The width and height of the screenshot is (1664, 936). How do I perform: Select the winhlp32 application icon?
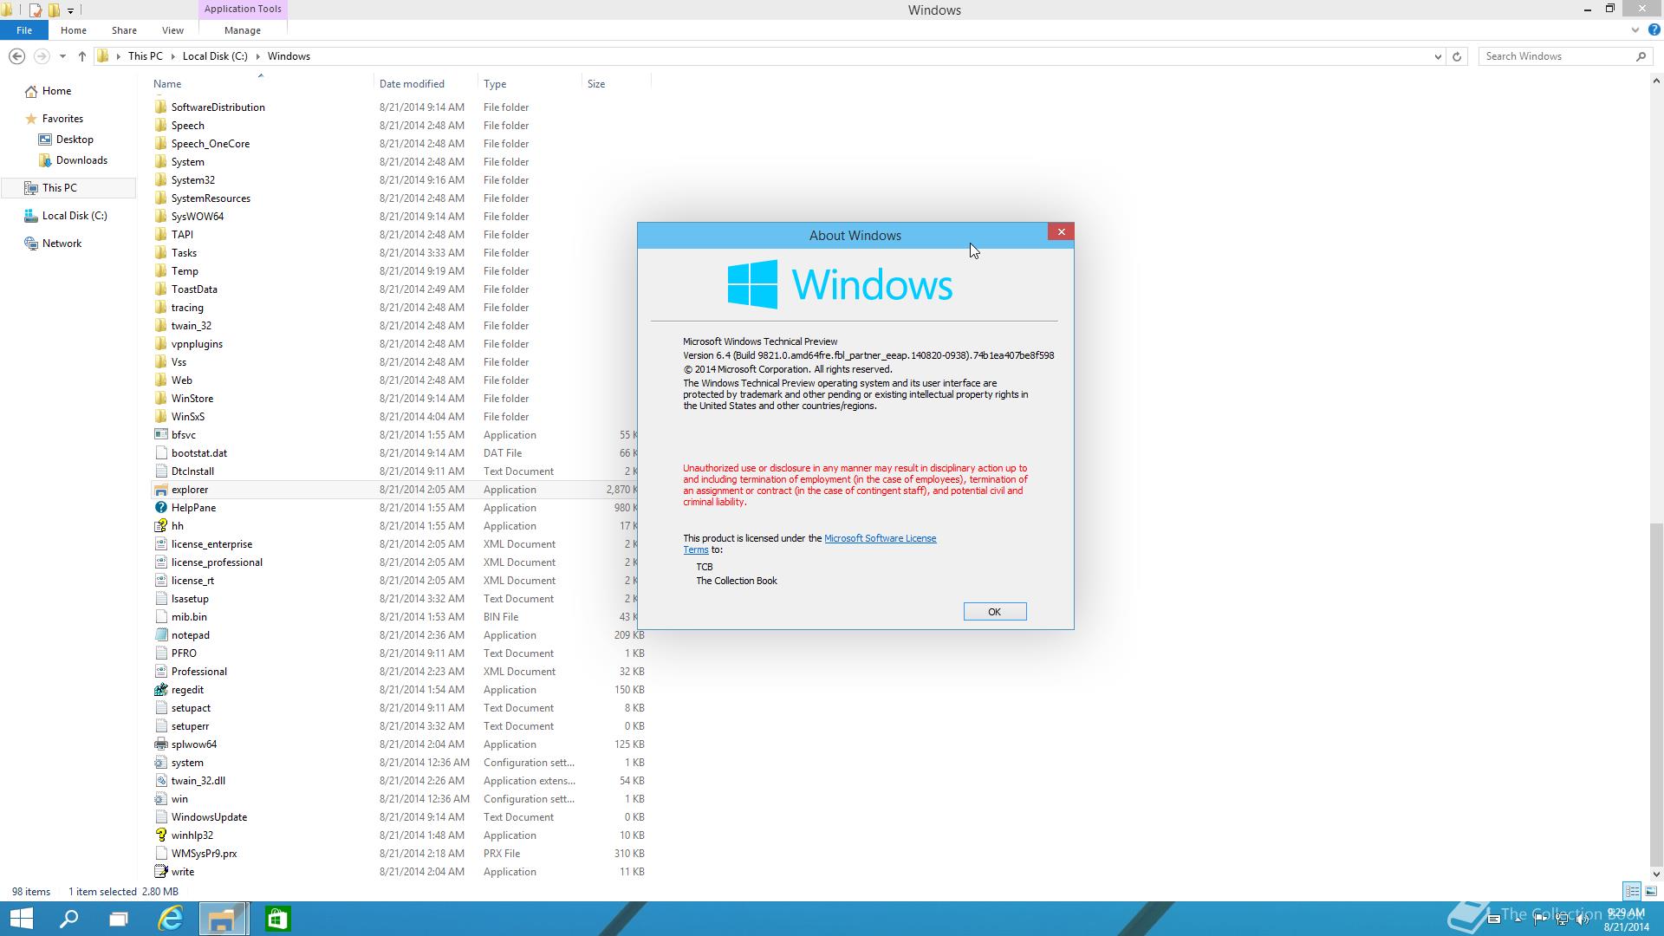(160, 835)
